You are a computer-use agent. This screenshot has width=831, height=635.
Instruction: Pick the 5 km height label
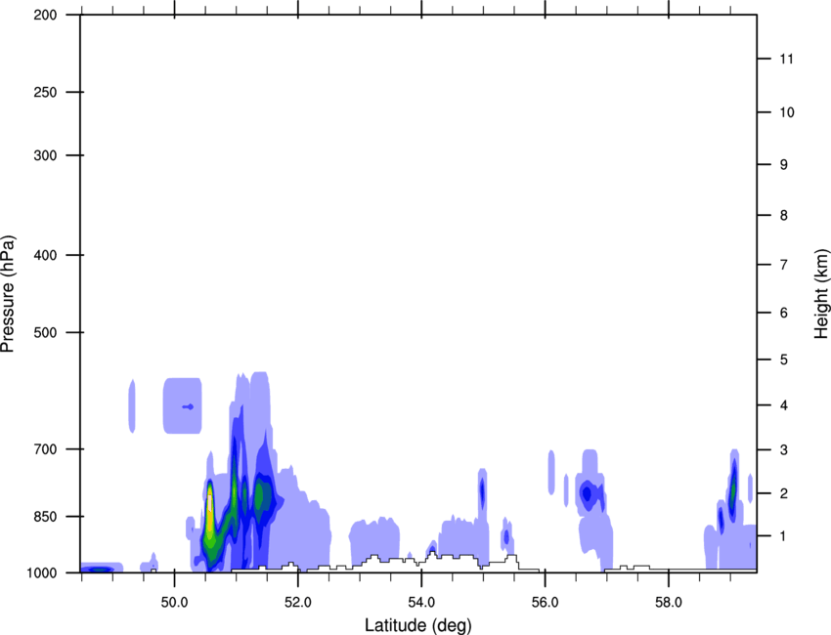[x=784, y=360]
